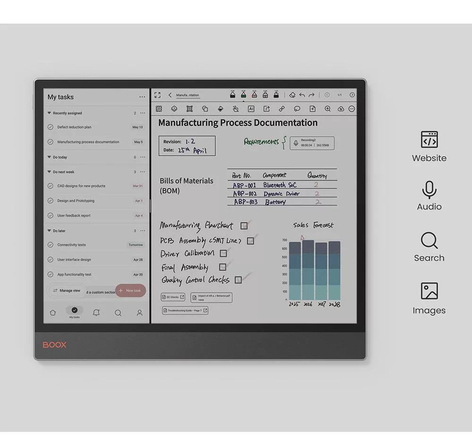This screenshot has height=448, width=472.
Task: Open the layers tool
Action: tap(174, 109)
